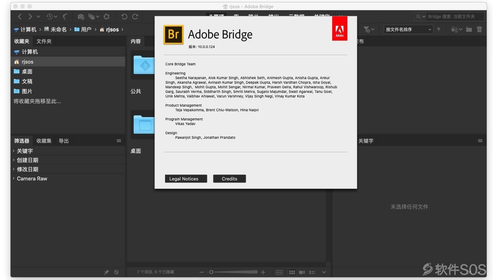493x280 pixels.
Task: Click the search magnifier dropdown
Action: click(x=421, y=17)
